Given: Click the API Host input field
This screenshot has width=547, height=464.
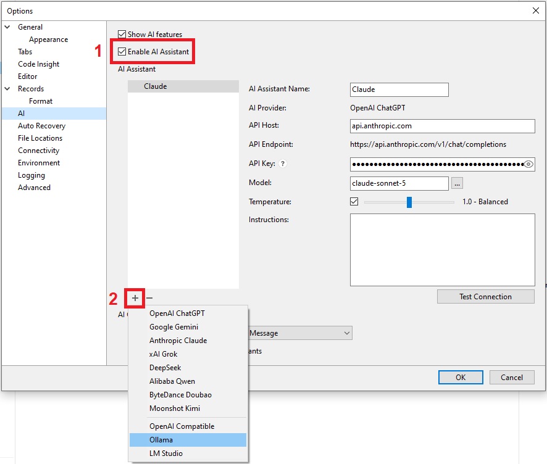Looking at the screenshot, I should [x=442, y=126].
